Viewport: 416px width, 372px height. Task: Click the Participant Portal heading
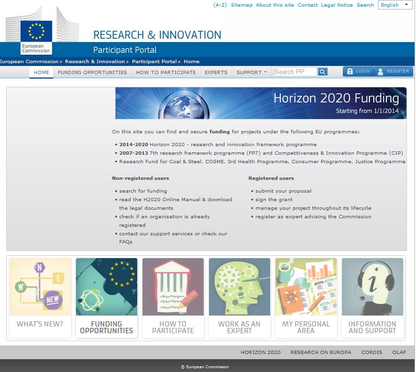coord(125,50)
